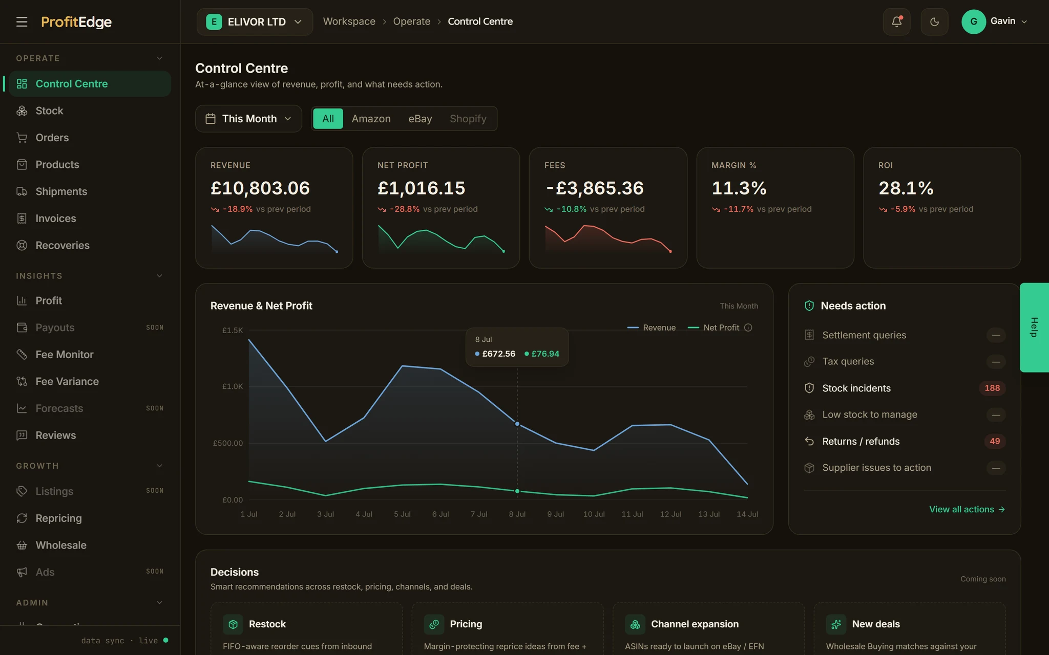Open Forecasts in the sidebar
1049x655 pixels.
point(90,408)
